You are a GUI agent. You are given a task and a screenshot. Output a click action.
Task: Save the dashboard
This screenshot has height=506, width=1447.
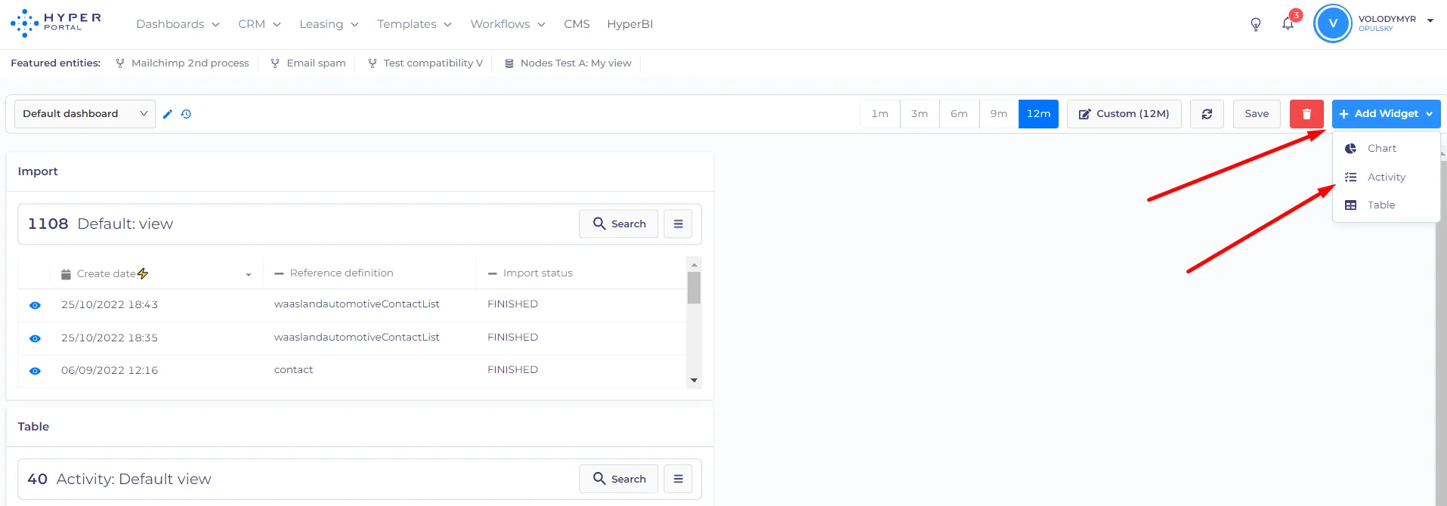(1257, 114)
